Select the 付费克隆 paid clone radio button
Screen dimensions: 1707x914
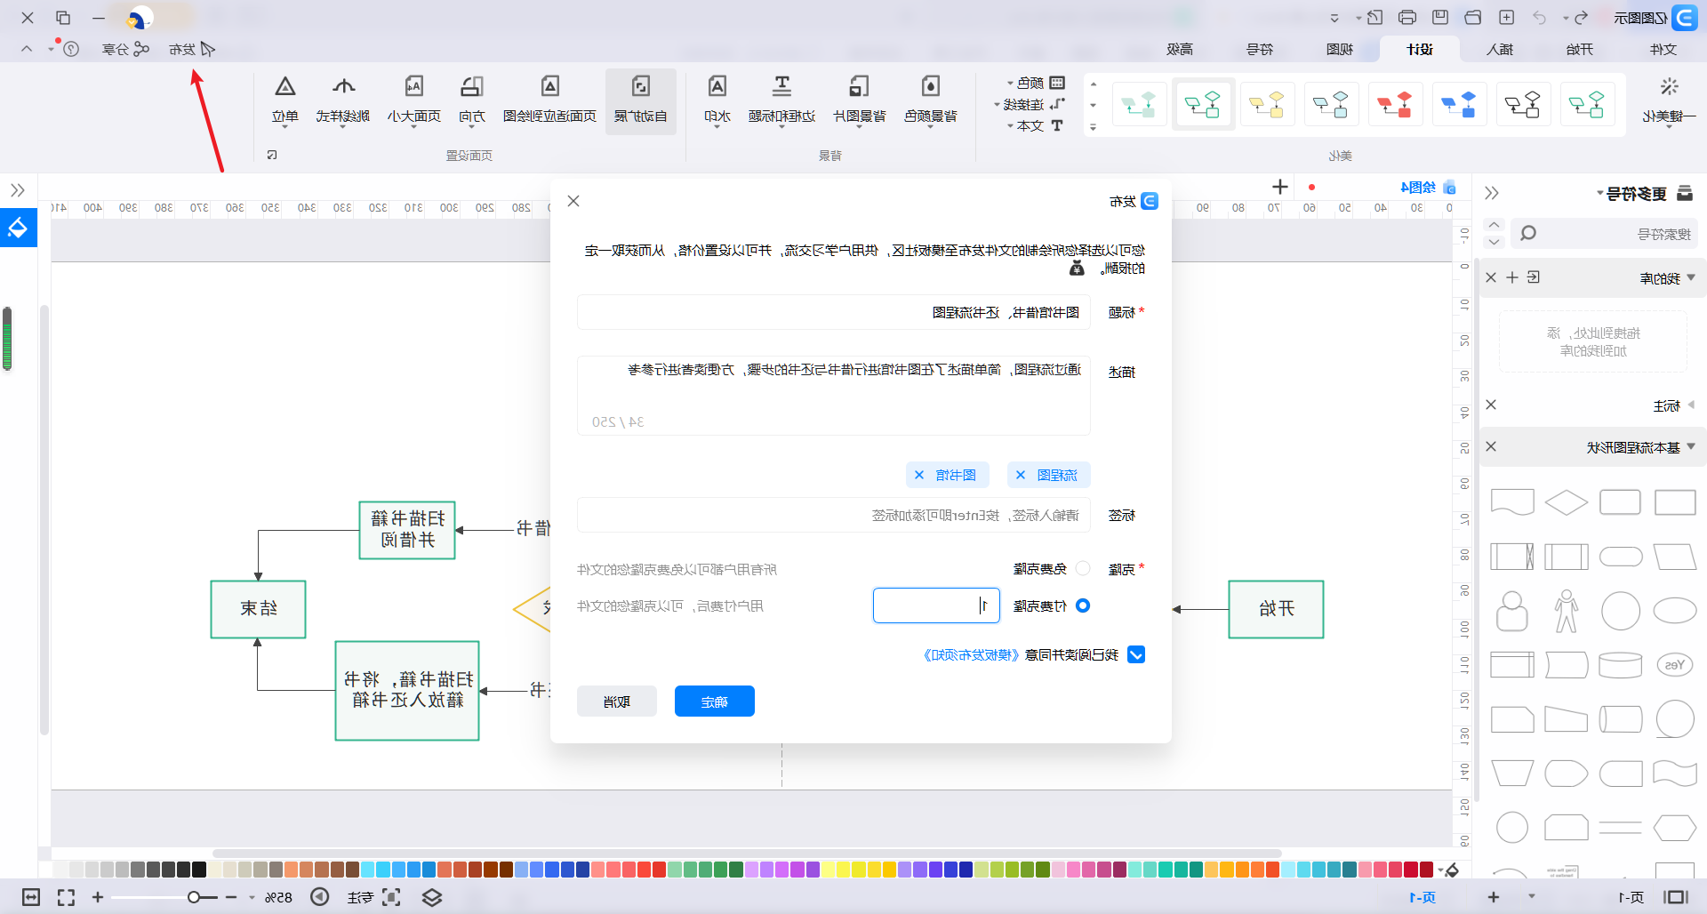(1083, 605)
